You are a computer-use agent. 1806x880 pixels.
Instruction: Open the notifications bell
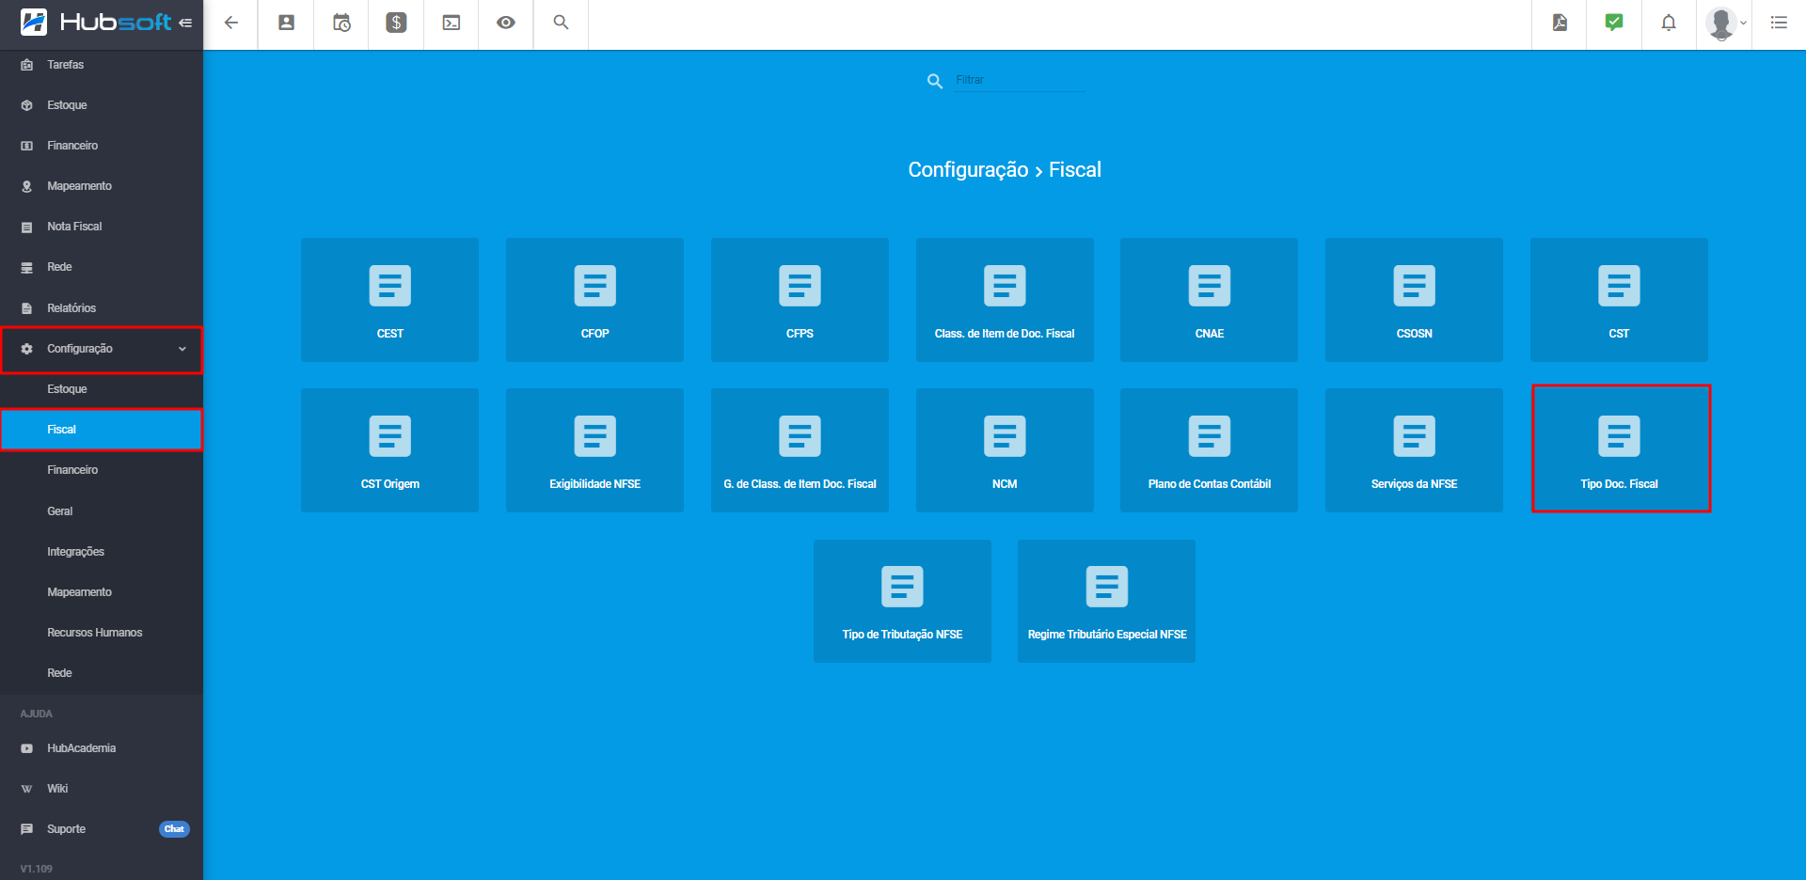pos(1669,23)
